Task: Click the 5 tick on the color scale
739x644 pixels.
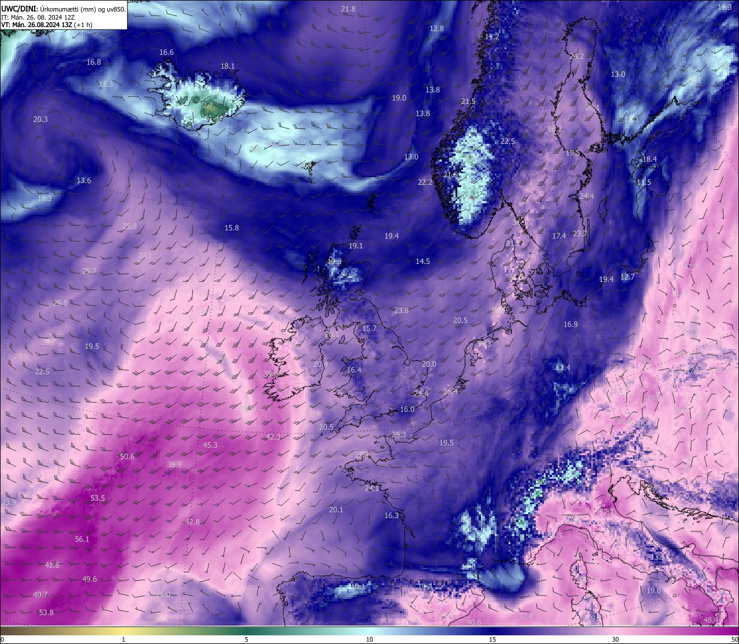Action: click(247, 639)
